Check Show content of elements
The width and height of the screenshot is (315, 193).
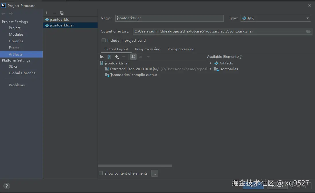tap(101, 173)
